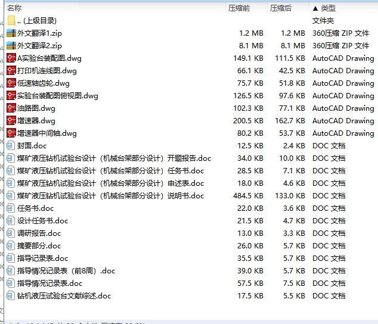Click the 文件夹 type label
The height and width of the screenshot is (324, 378).
tap(323, 21)
